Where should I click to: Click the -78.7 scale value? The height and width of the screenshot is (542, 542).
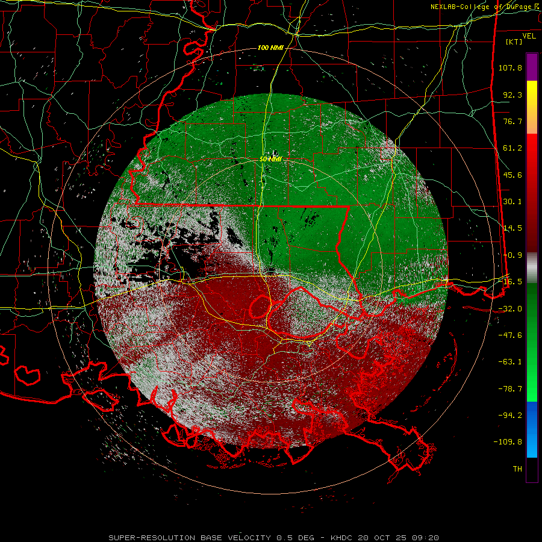click(510, 389)
